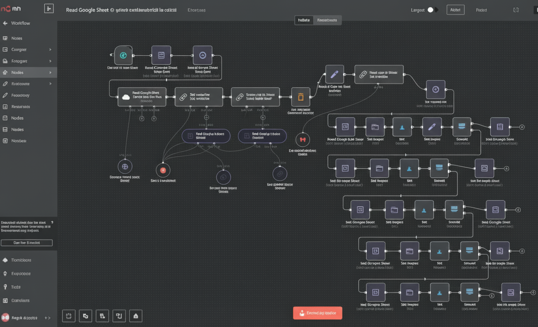The width and height of the screenshot is (538, 327).
Task: Click the cloud icon on the Google Sheet node
Action: click(x=126, y=97)
